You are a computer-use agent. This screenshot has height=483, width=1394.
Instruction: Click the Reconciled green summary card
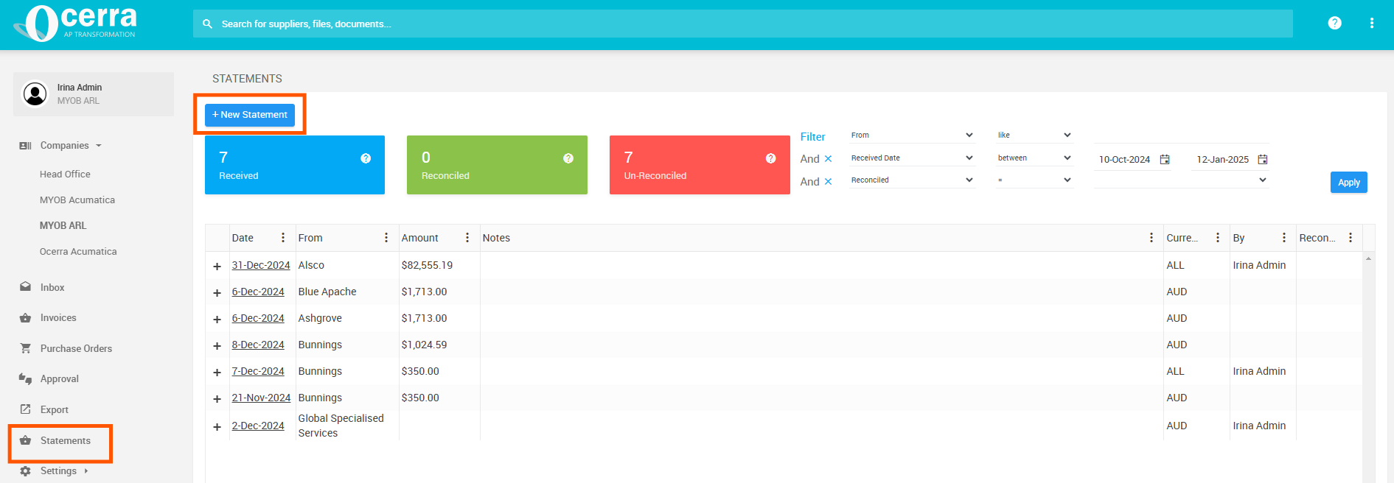point(497,165)
